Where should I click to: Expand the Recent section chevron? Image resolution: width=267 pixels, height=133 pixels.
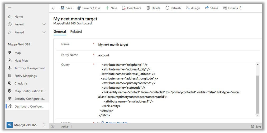tap(44, 24)
